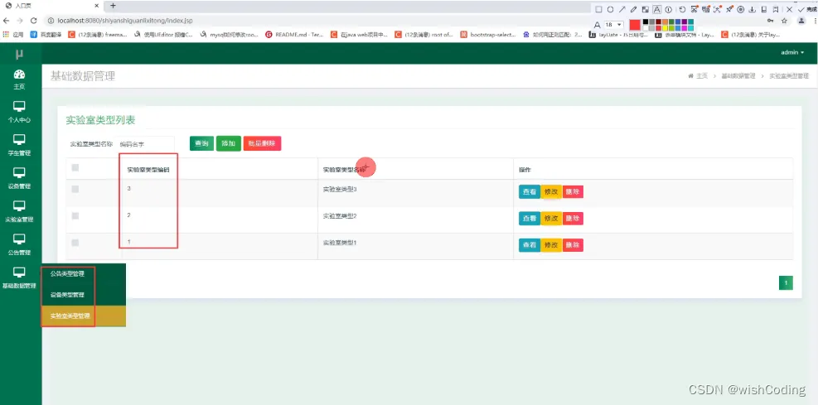Select 设备类型管理 submenu item
Screen dimensions: 818x405
[x=67, y=295]
